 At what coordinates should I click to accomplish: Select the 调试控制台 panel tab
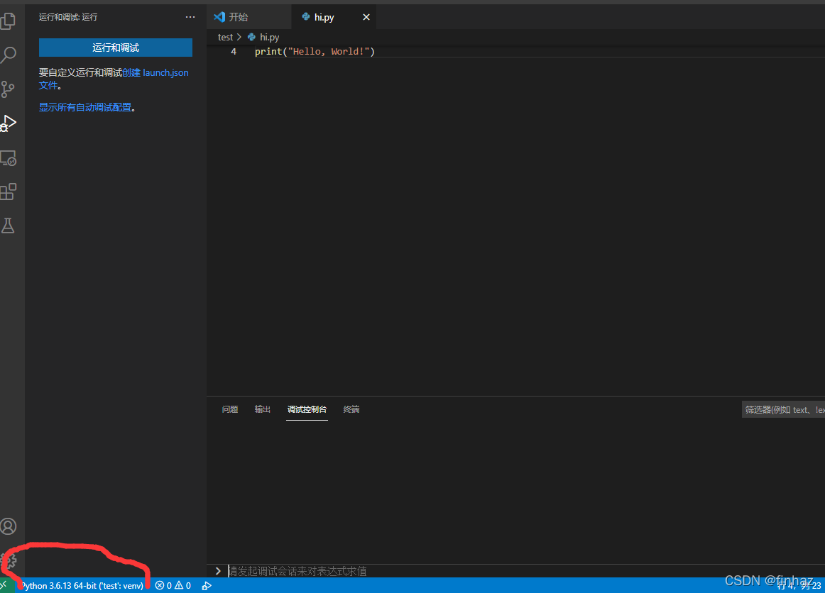pos(307,409)
